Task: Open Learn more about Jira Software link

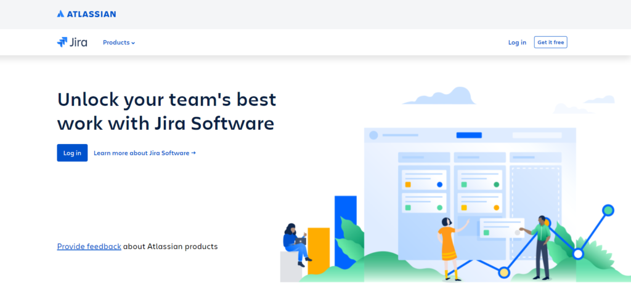Action: point(145,153)
